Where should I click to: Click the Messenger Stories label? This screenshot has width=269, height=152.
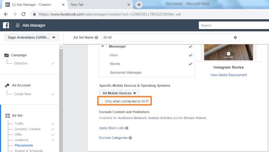click(x=115, y=64)
